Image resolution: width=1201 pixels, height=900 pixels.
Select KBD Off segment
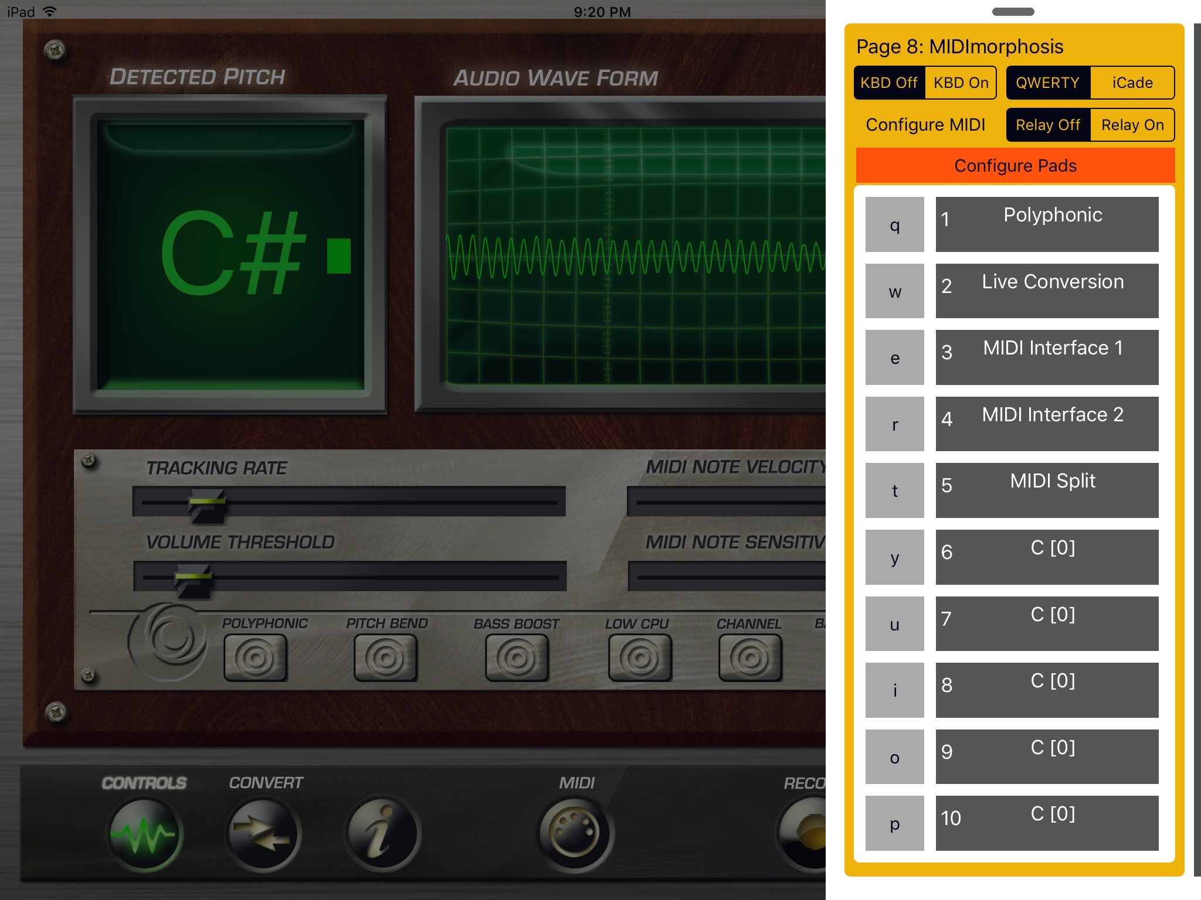coord(889,83)
